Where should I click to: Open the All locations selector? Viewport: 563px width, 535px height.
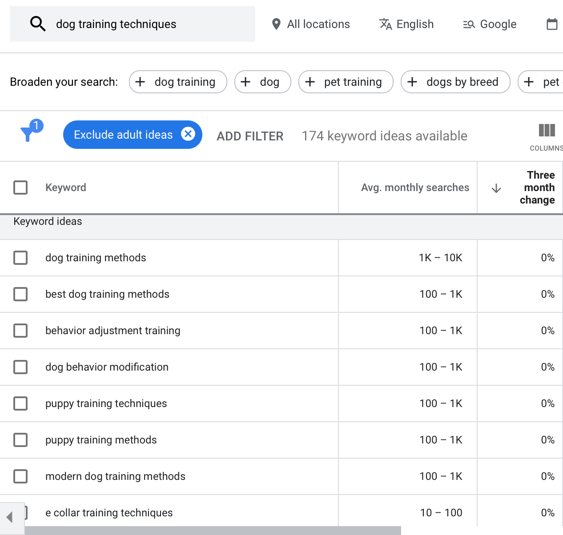311,24
